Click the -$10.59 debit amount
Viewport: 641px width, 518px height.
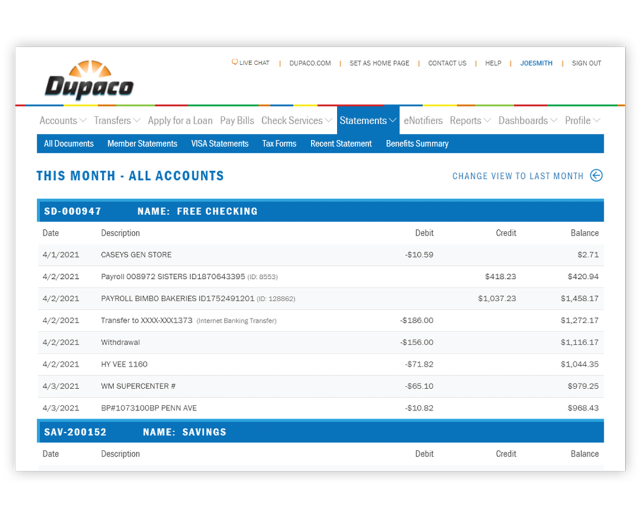419,255
